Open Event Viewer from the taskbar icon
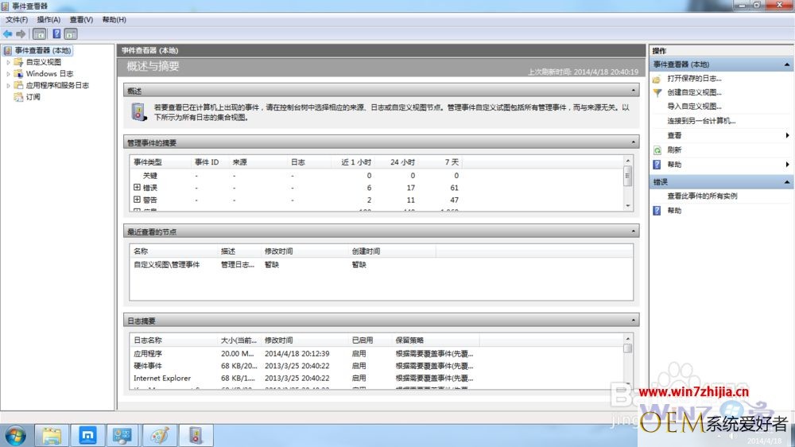The height and width of the screenshot is (447, 795). click(196, 435)
